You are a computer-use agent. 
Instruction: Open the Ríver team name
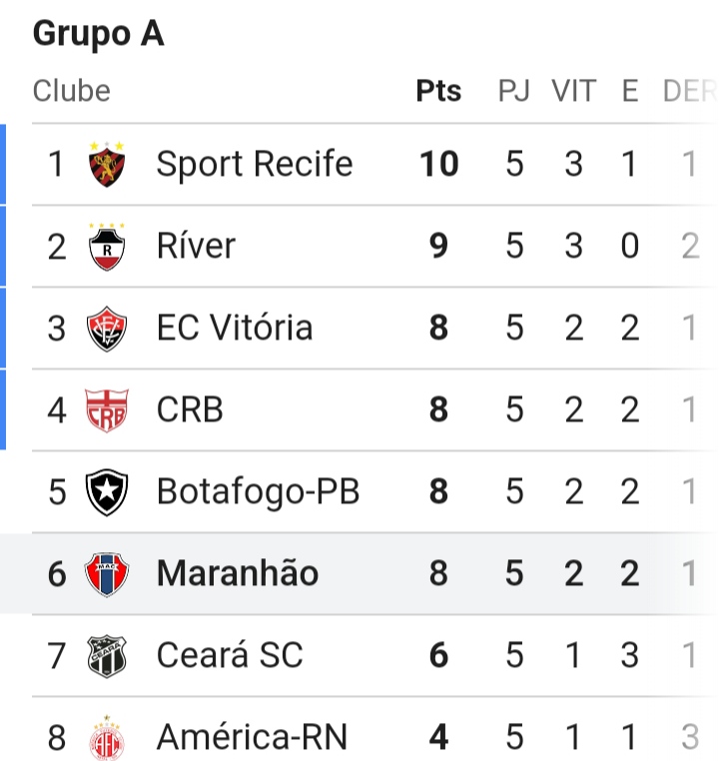pyautogui.click(x=196, y=246)
